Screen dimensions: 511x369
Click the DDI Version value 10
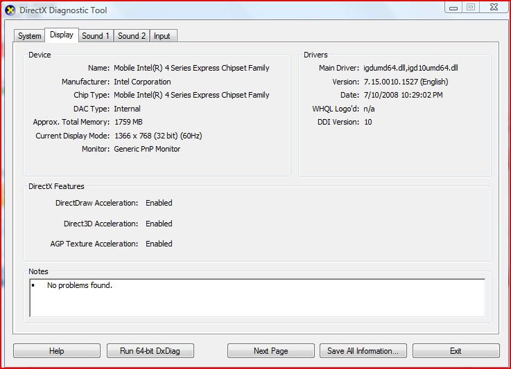pos(368,122)
